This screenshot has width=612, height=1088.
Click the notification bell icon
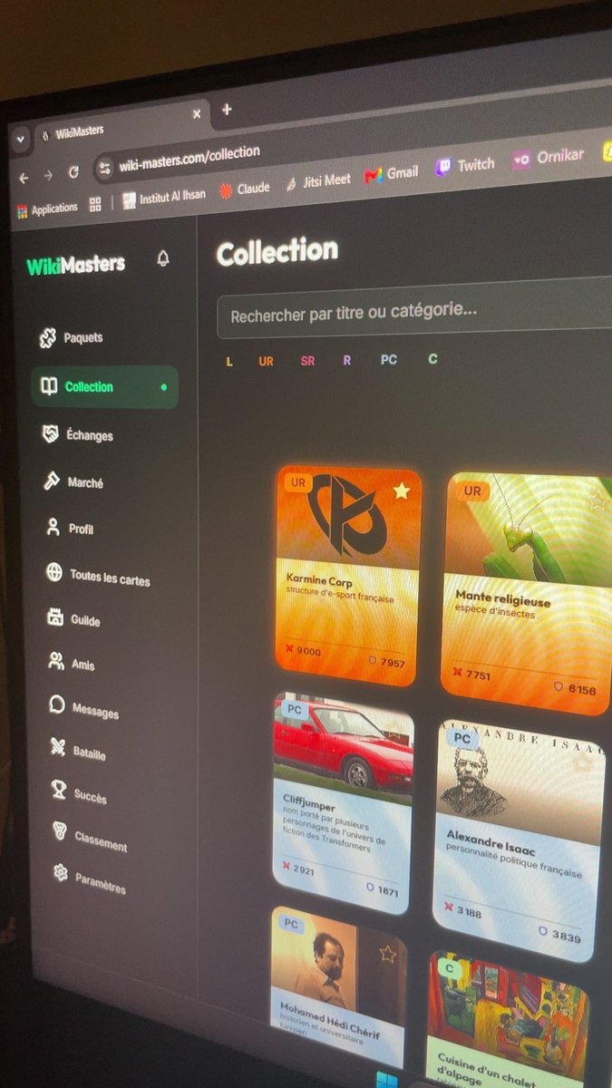tap(163, 259)
